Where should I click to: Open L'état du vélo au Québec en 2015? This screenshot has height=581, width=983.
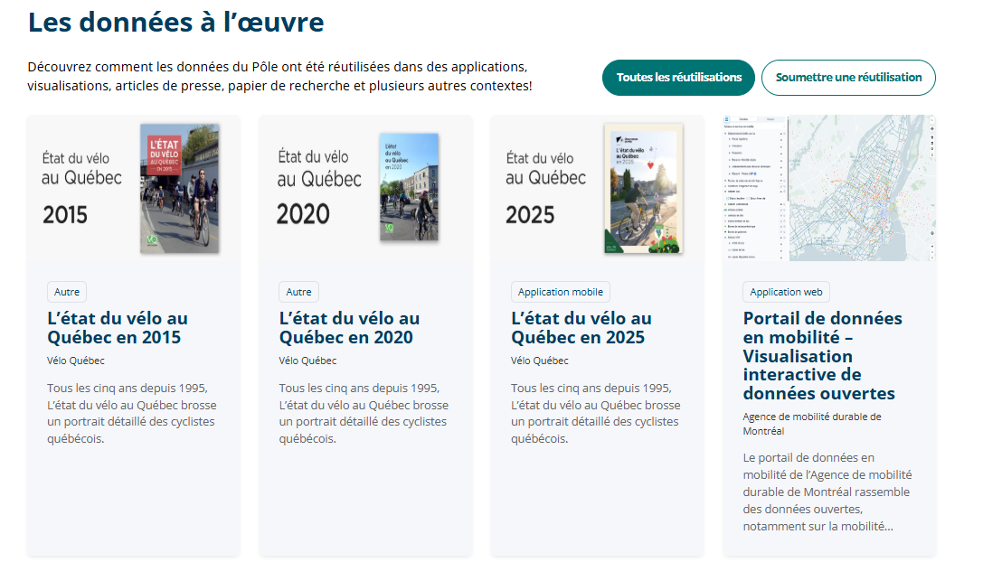[x=118, y=328]
